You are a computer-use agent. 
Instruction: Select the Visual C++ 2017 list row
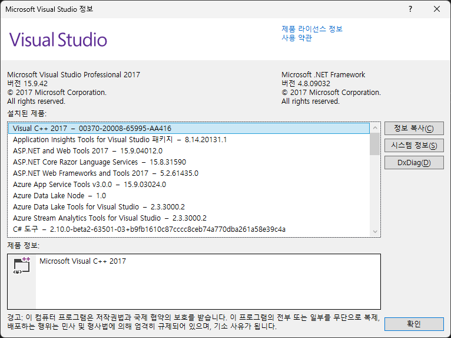tap(189, 128)
